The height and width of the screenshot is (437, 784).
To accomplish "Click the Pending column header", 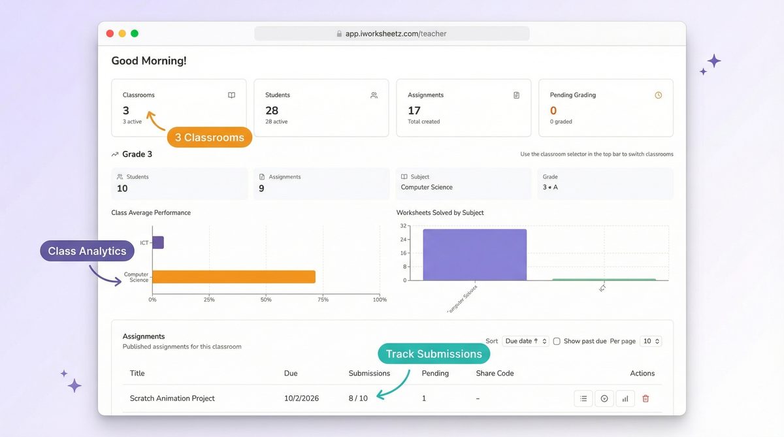I will [435, 374].
